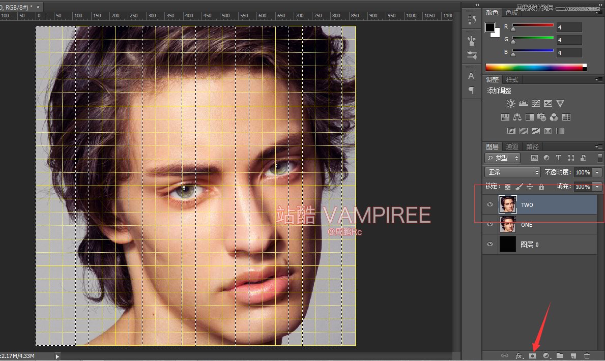
Task: Open the Brush Presets panel icon
Action: [x=472, y=41]
